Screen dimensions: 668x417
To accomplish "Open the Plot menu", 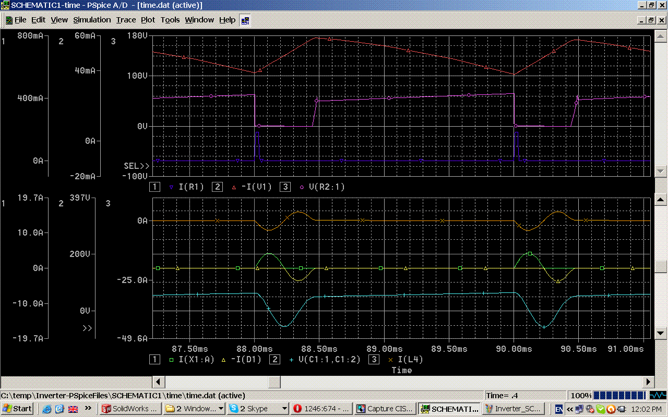I will point(148,20).
